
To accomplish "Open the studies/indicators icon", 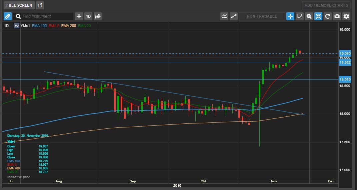I will pyautogui.click(x=224, y=16).
